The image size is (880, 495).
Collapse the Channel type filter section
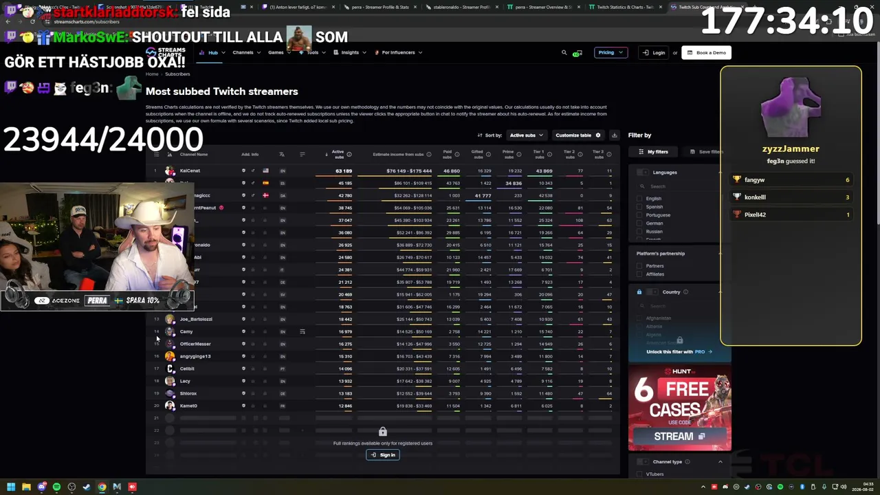tap(720, 462)
